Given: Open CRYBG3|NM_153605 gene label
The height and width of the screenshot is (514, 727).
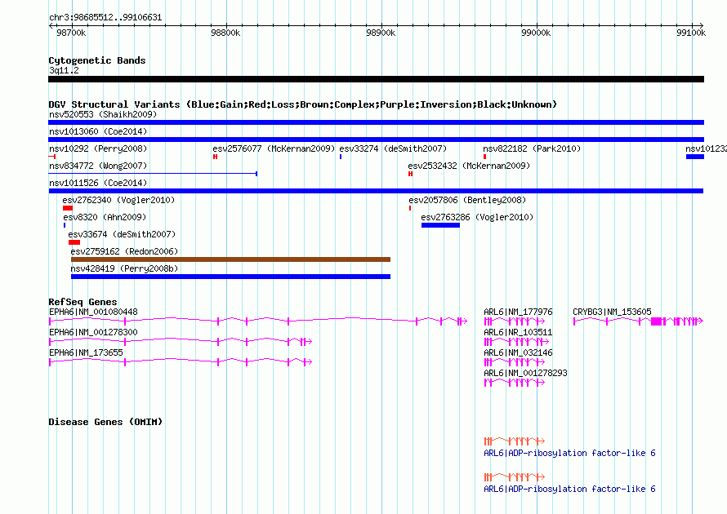Looking at the screenshot, I should pyautogui.click(x=612, y=312).
